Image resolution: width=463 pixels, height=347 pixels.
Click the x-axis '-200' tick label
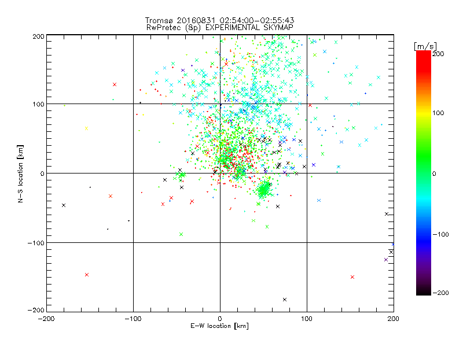[46, 319]
